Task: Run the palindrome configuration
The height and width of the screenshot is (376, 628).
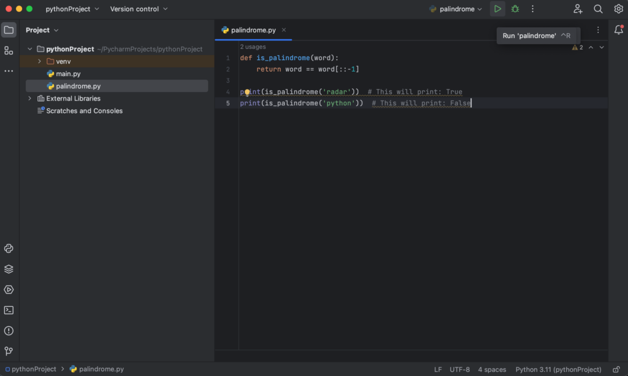Action: pos(497,9)
